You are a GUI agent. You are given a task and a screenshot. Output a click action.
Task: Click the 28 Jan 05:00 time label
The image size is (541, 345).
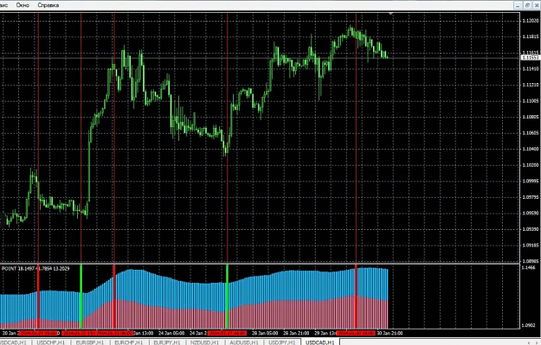265,333
